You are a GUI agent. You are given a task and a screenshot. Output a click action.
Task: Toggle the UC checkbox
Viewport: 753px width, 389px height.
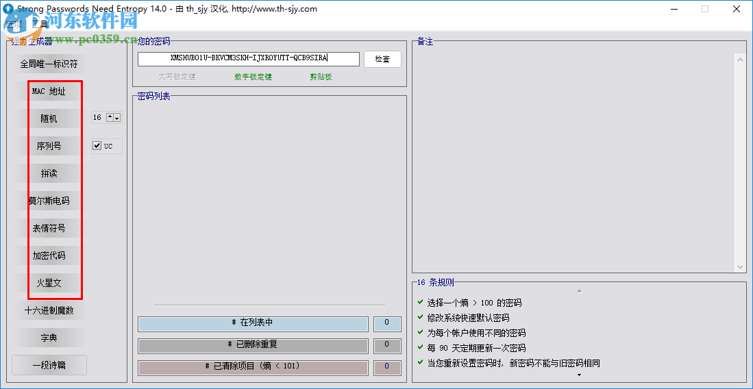coord(97,145)
